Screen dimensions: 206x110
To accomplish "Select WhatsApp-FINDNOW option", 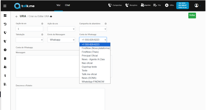I will click(x=95, y=82).
